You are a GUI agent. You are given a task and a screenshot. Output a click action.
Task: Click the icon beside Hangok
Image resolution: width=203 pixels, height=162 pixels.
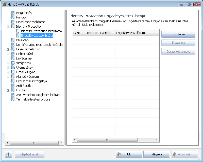[13, 17]
